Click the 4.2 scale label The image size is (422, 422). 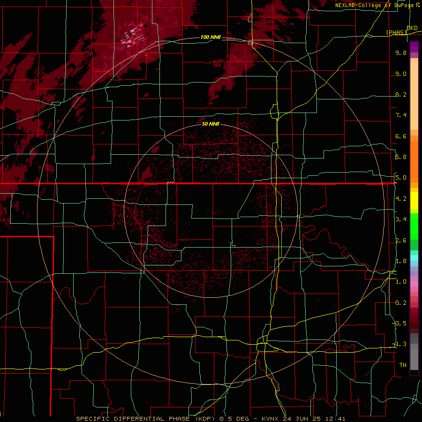(x=401, y=199)
